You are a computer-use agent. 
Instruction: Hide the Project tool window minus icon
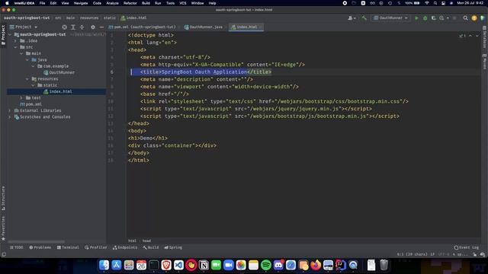coord(101,27)
